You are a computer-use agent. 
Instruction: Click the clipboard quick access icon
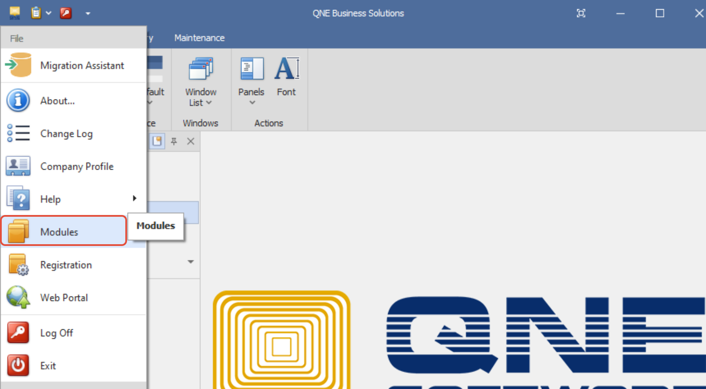tap(36, 13)
